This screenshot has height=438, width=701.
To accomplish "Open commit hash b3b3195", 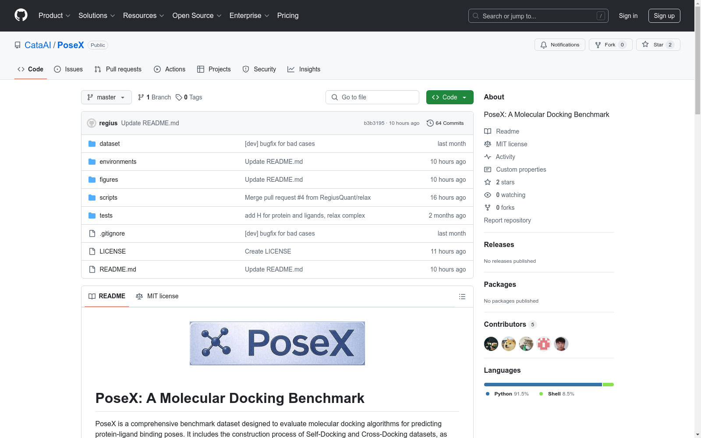I will point(374,123).
